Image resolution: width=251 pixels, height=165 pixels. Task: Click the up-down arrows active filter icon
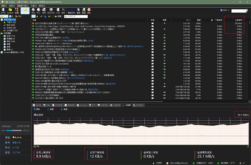click(x=49, y=16)
